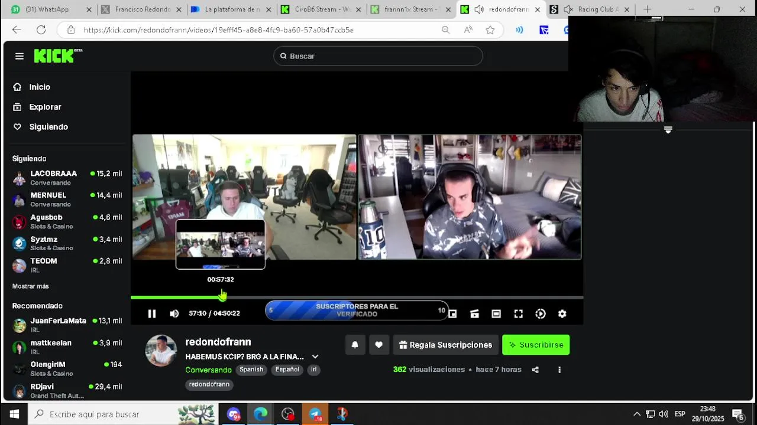Screen dimensions: 757x425
Task: Switch to the WhatsApp browser tab
Action: coord(52,9)
